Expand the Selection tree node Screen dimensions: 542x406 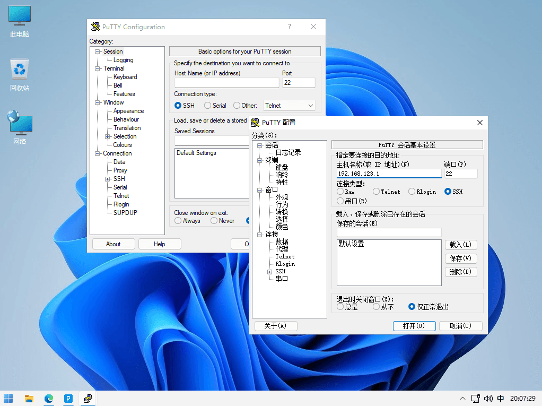point(108,136)
